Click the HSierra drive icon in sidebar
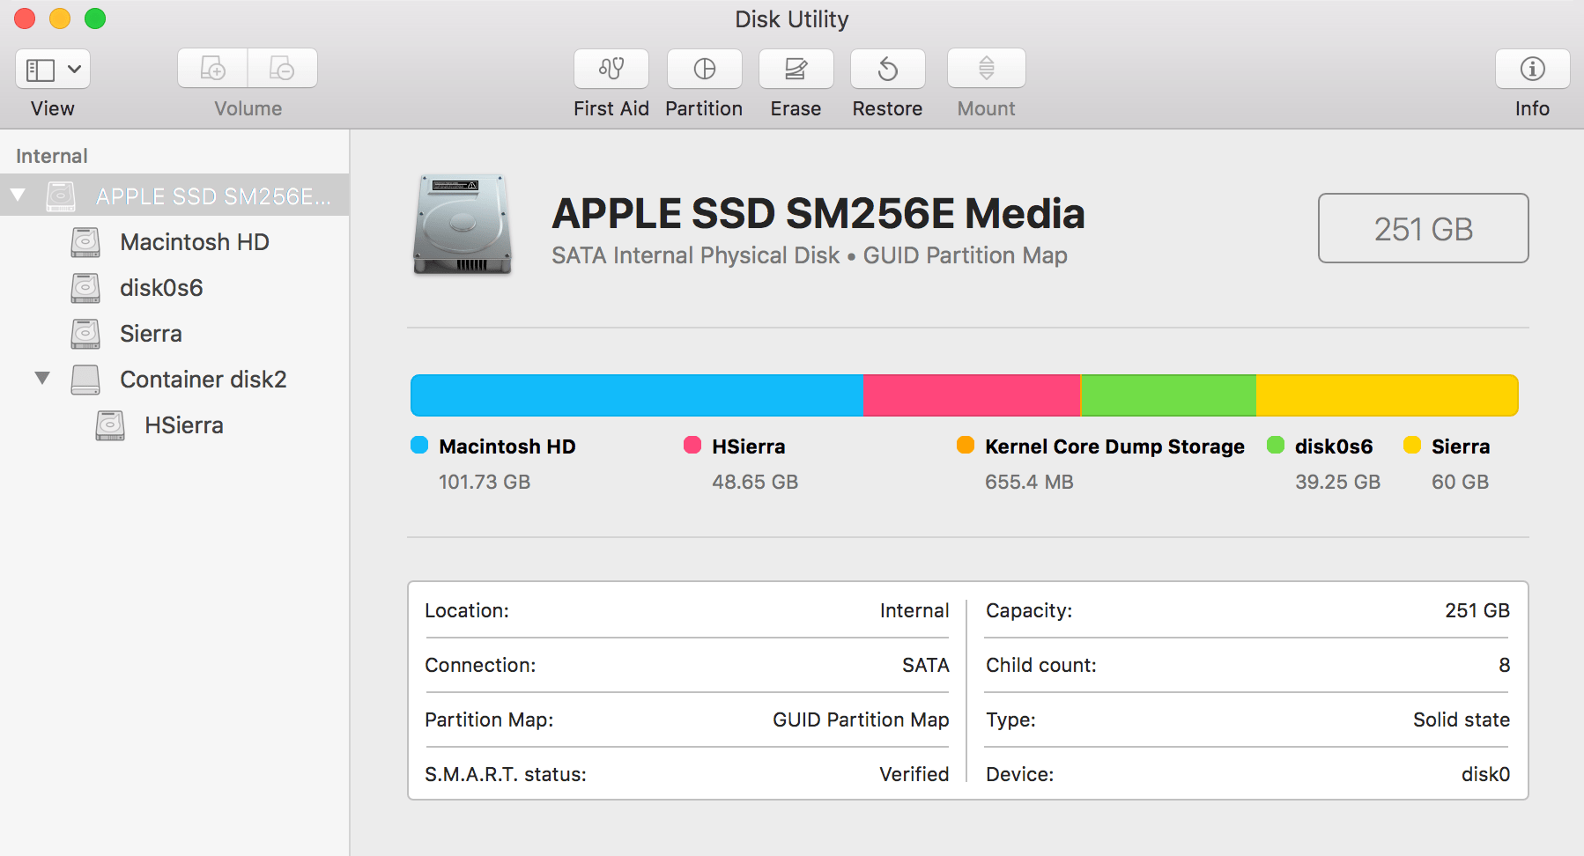The height and width of the screenshot is (856, 1584). pos(110,425)
